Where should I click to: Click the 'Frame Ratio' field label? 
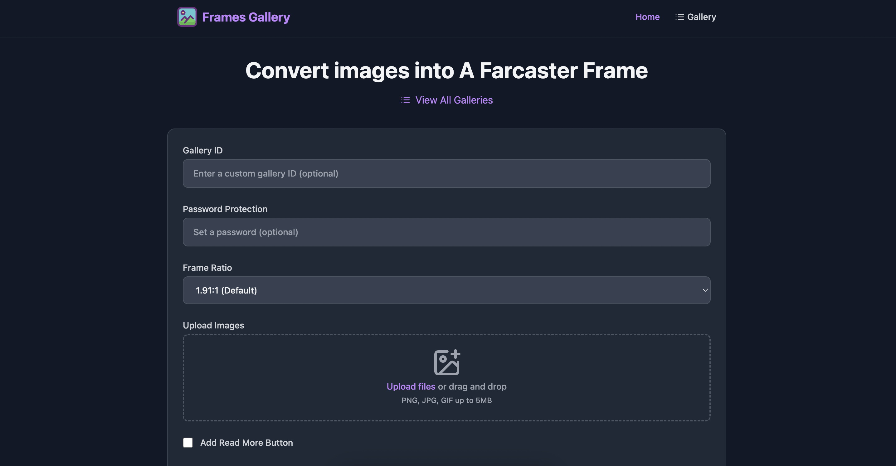[x=207, y=268]
